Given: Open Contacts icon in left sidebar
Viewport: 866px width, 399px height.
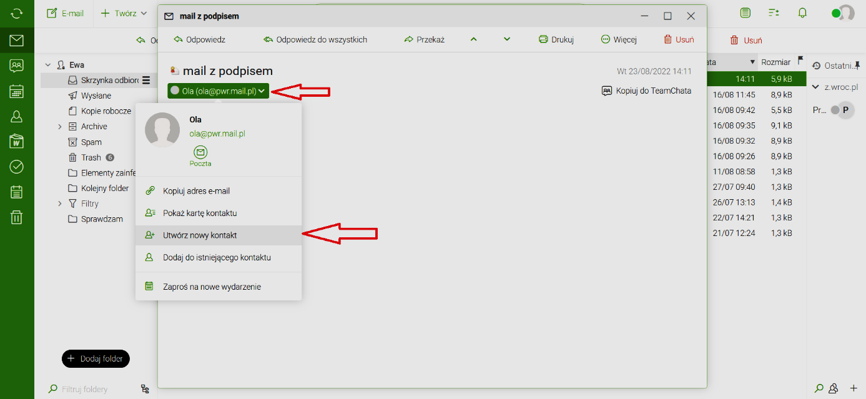Looking at the screenshot, I should 17,116.
